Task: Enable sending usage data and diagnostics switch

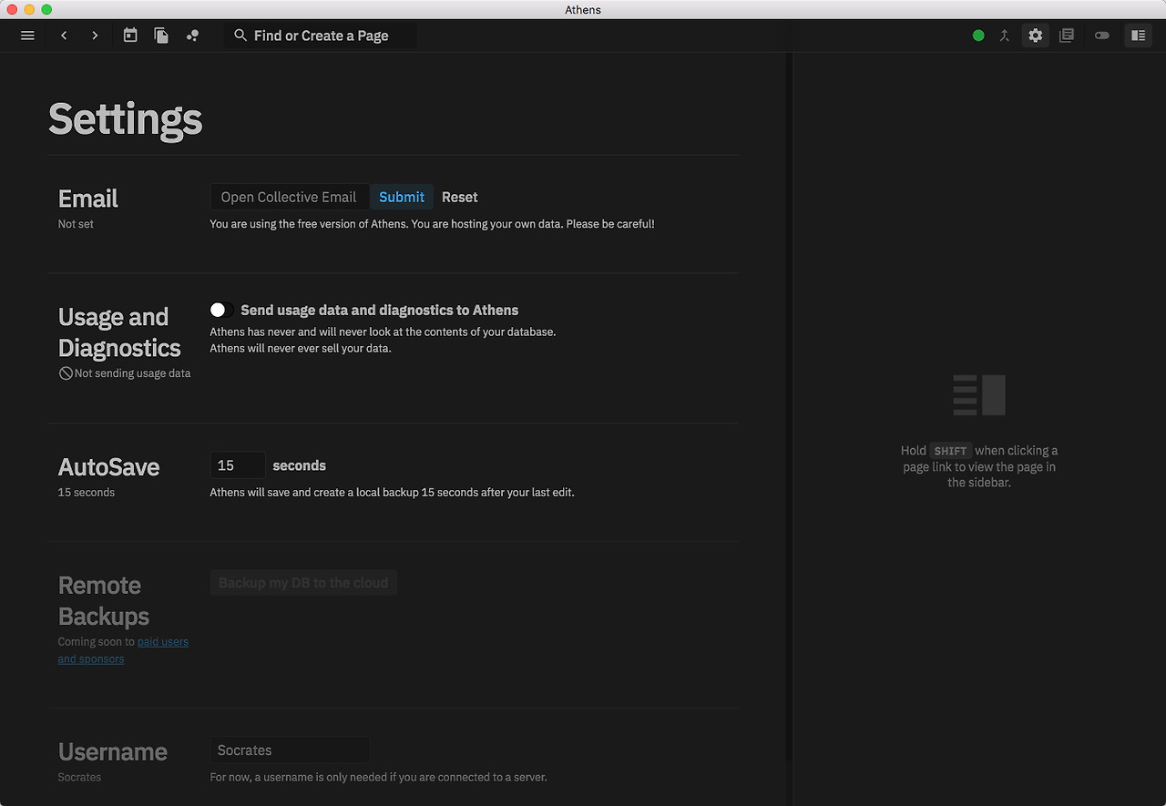Action: [221, 310]
